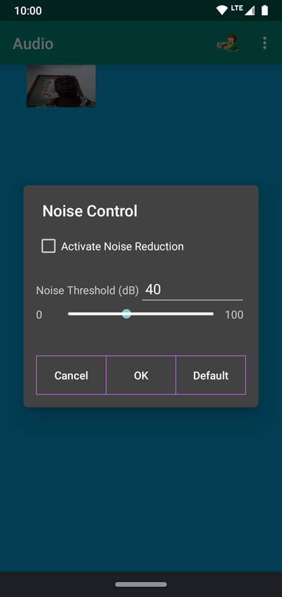The height and width of the screenshot is (597, 282).
Task: Tap the "Activate Noise Reduction" label text
Action: click(x=122, y=246)
